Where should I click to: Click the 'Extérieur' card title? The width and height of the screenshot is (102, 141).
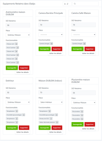click(x=10, y=81)
